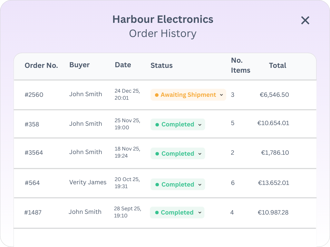
Task: Click the €13.652.01 total for order #564
Action: tap(273, 183)
